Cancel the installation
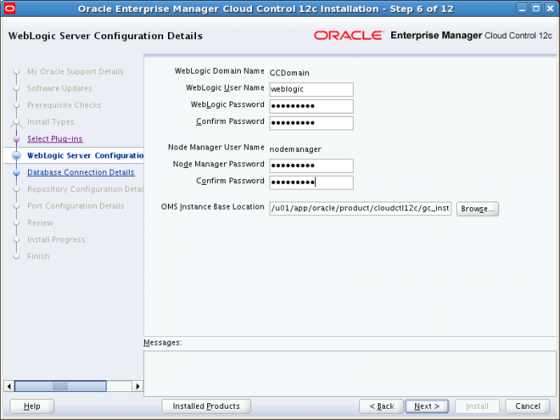The height and width of the screenshot is (420, 560). click(x=527, y=406)
